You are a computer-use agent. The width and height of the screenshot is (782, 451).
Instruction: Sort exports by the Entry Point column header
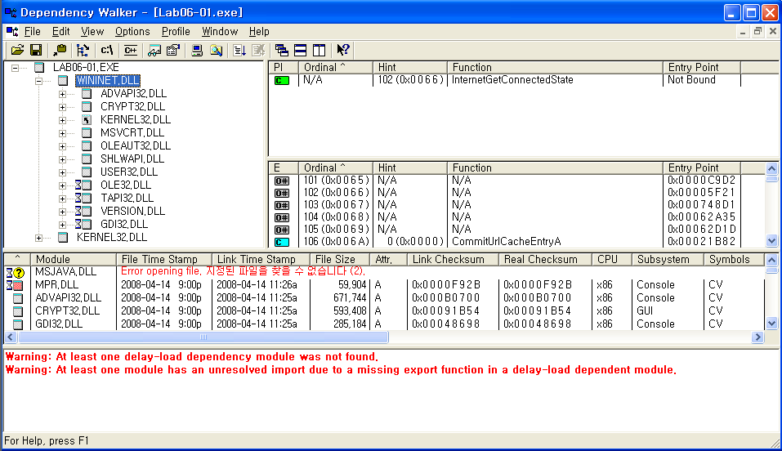[x=702, y=167]
